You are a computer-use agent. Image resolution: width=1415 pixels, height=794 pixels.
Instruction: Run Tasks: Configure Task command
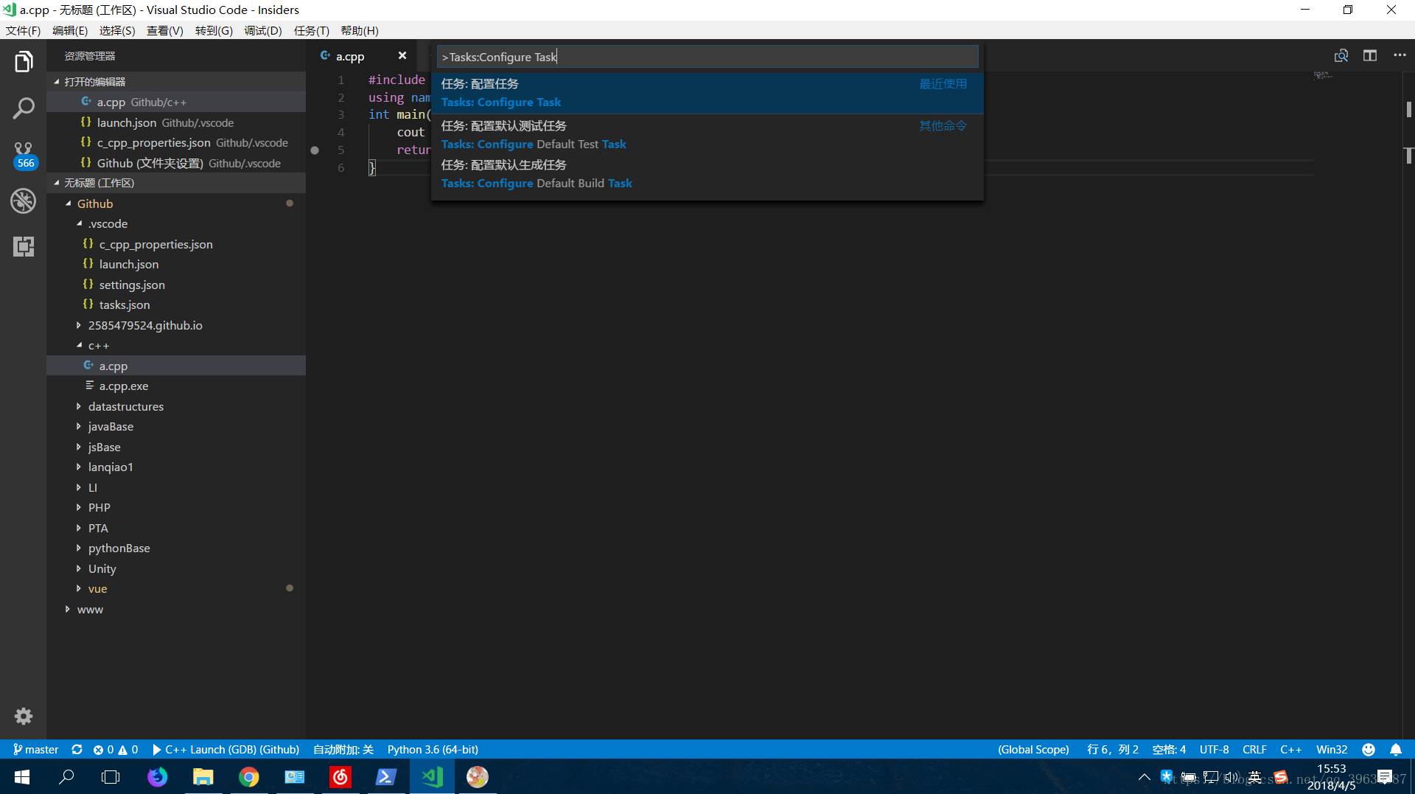707,93
